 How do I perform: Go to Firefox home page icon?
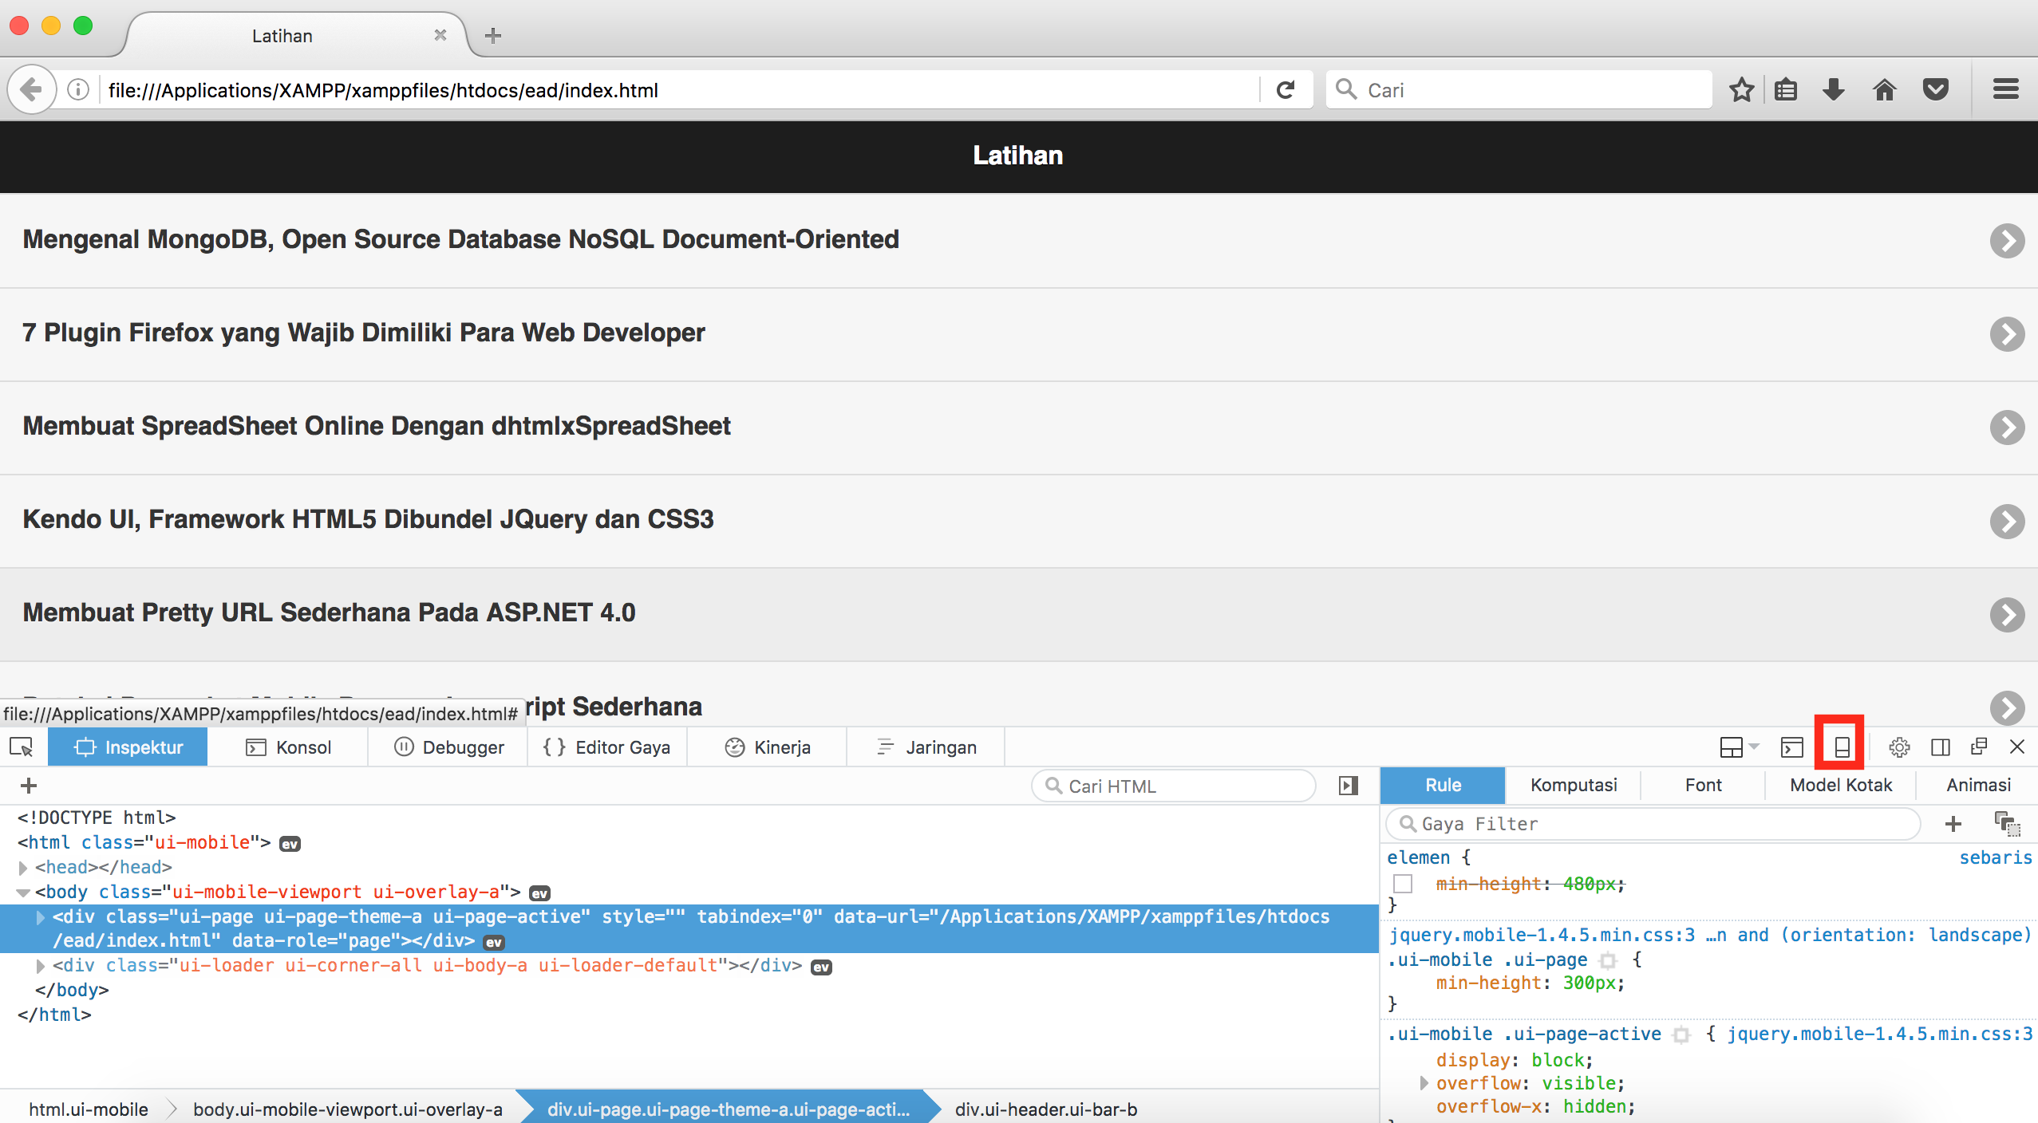1885,89
